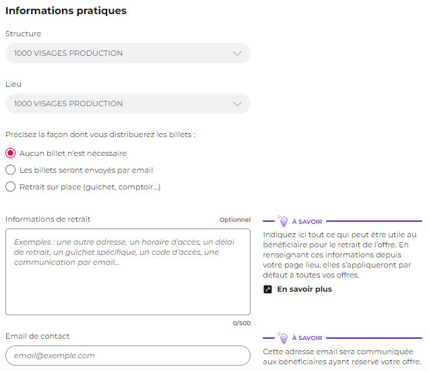Click the Lieu dropdown chevron arrow

pyautogui.click(x=237, y=104)
